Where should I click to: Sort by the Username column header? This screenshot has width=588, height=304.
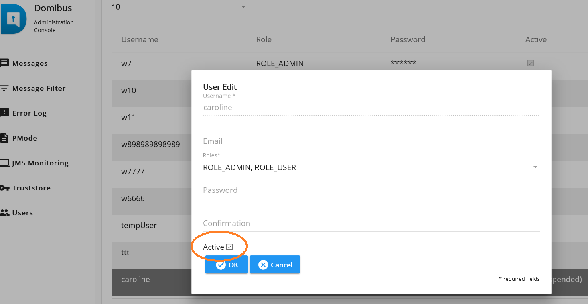click(x=140, y=39)
